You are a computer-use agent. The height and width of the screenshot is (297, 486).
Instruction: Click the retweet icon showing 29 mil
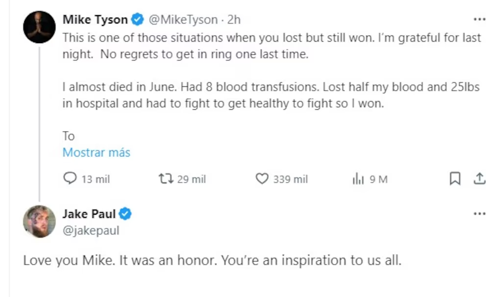(166, 179)
